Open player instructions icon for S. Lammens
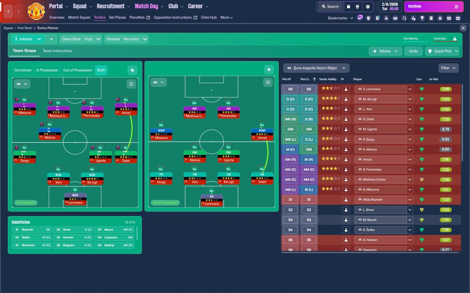This screenshot has height=293, width=470. 346,89
